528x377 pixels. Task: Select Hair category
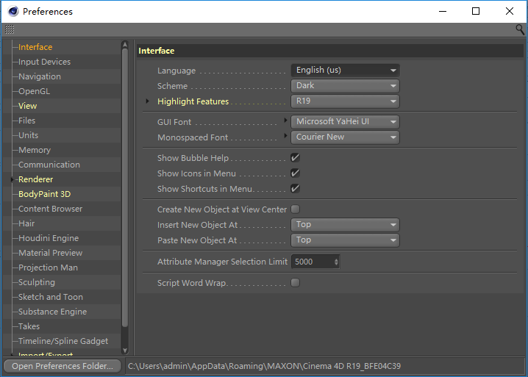coord(26,223)
